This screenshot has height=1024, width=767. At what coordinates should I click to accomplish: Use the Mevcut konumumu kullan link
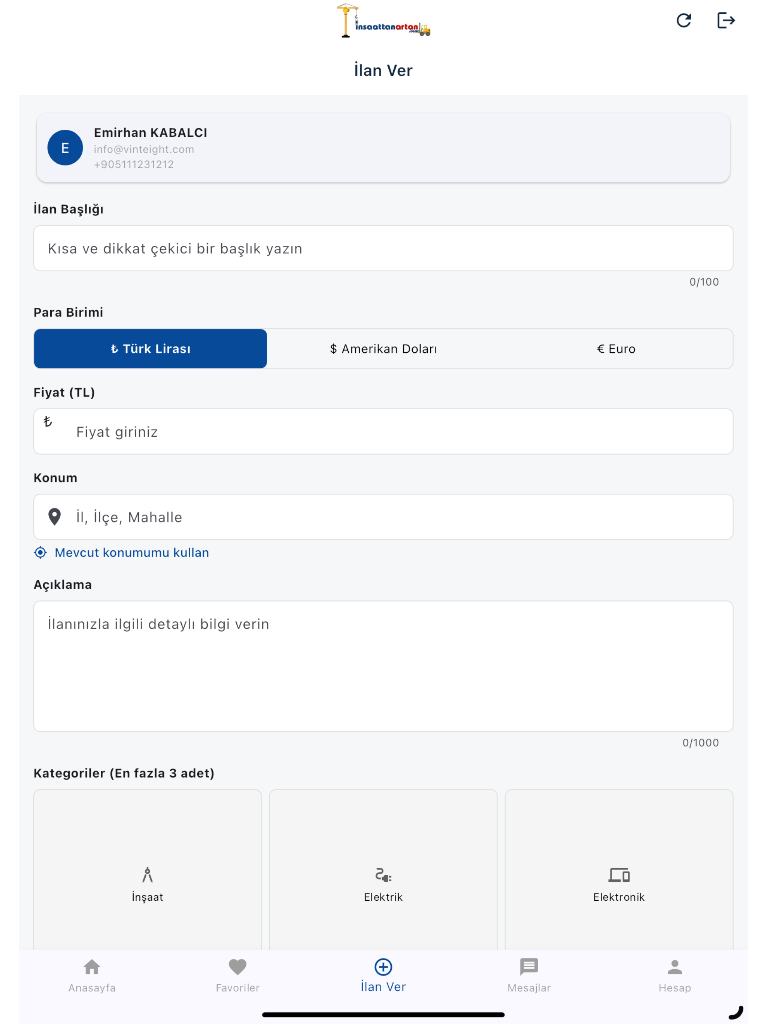click(132, 553)
